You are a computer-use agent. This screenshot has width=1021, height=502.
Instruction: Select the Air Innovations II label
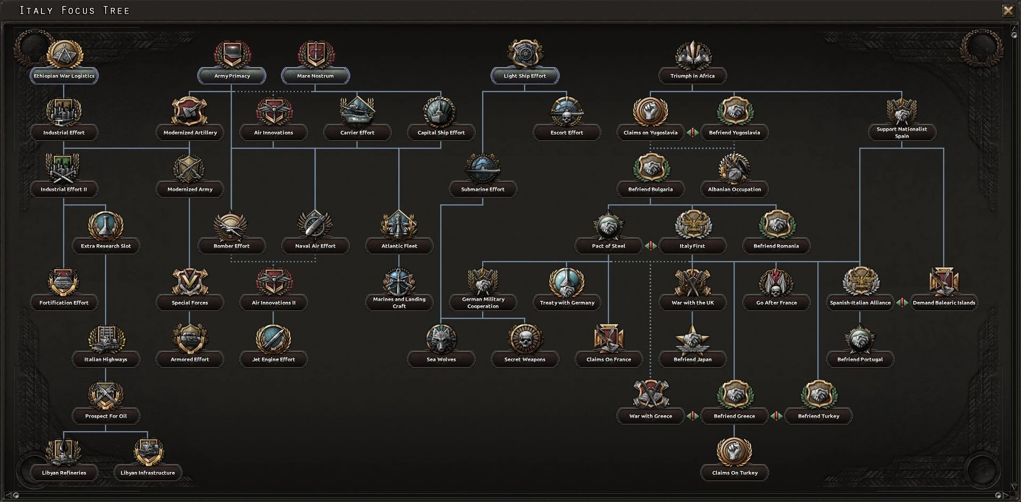coord(273,303)
